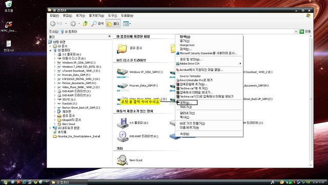Open the Back button history dropdown arrow
Screen dimensions: 328x185
tap(66, 24)
